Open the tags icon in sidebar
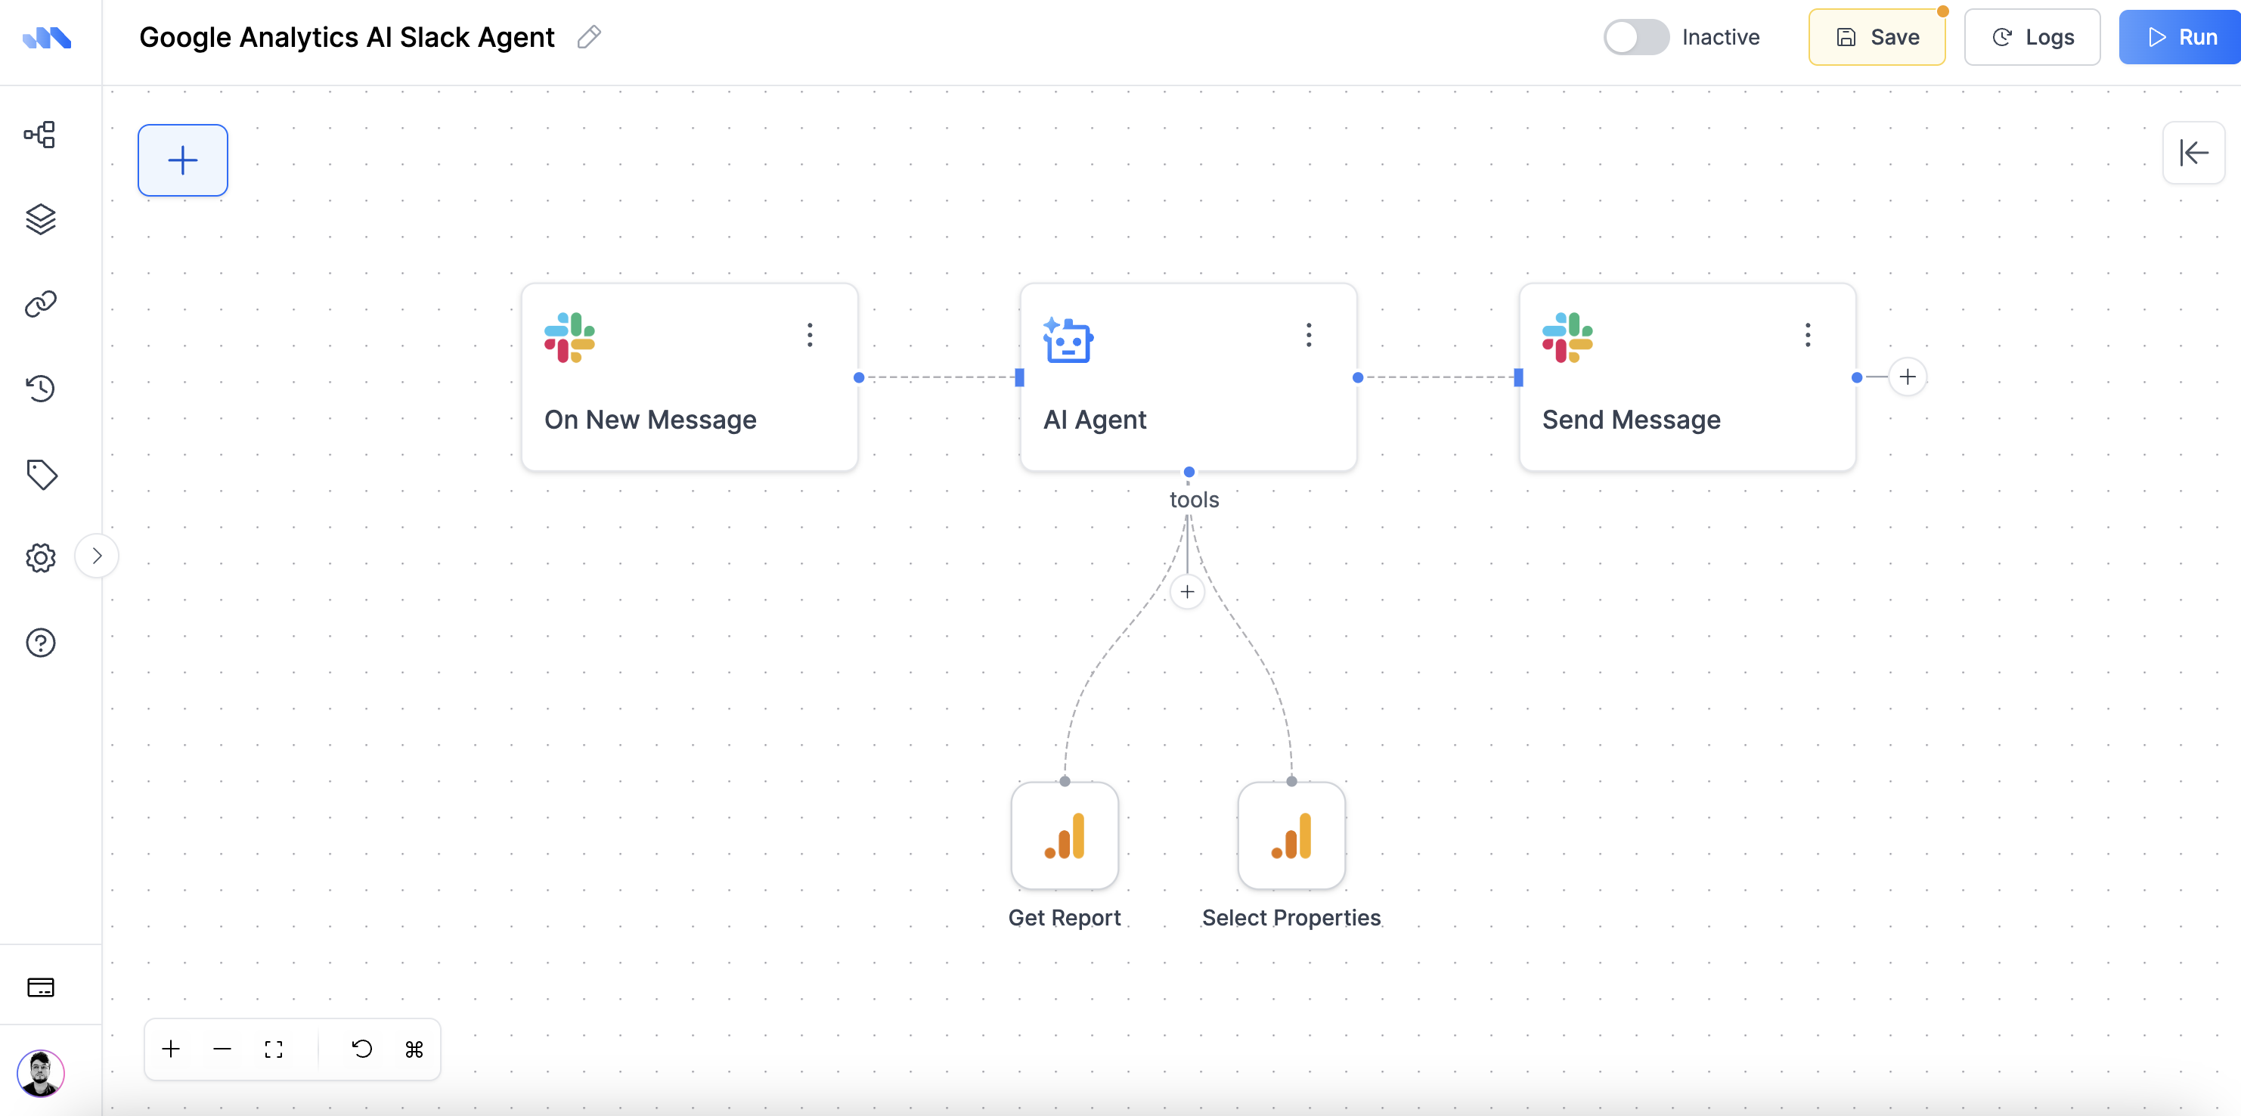The image size is (2241, 1116). pos(40,474)
